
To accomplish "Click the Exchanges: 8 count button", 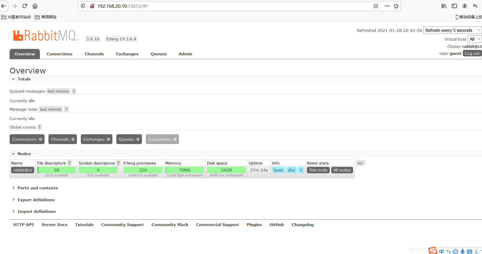I will click(x=97, y=139).
